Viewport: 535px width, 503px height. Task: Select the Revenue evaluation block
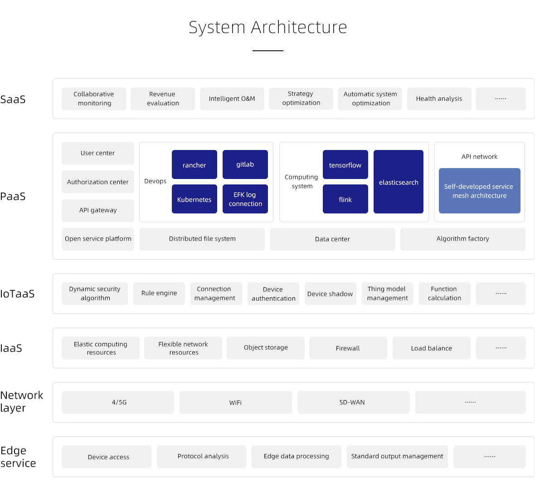163,99
